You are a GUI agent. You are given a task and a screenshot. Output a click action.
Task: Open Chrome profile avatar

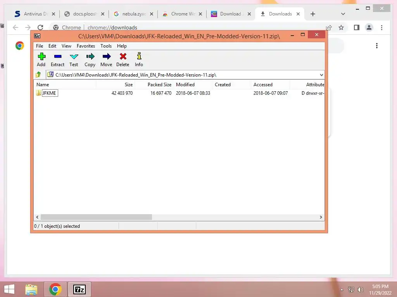[369, 27]
